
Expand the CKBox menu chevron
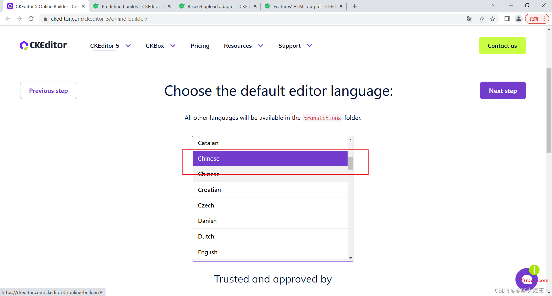point(173,45)
